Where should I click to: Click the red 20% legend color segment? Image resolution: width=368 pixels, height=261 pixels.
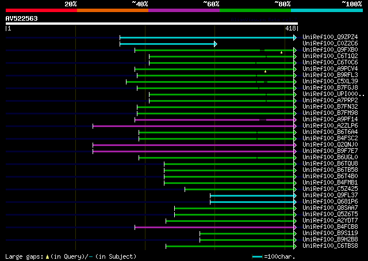tap(41, 10)
